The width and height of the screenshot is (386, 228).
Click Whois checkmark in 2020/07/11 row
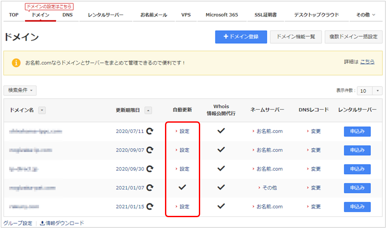point(221,131)
